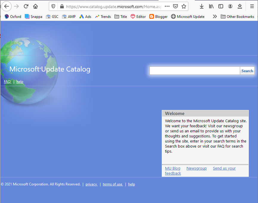258x203 pixels.
Task: Show the sidebar panel
Action: coord(221,7)
